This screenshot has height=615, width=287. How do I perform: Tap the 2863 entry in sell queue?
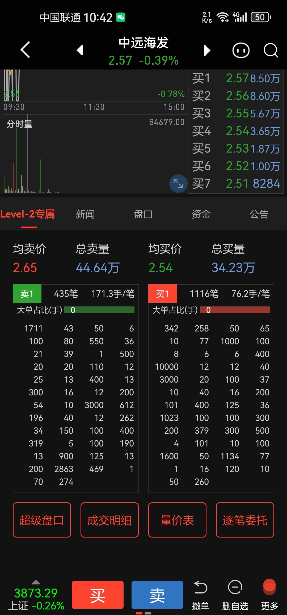tap(64, 469)
